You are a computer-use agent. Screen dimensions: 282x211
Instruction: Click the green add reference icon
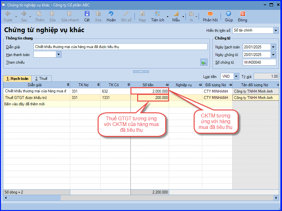(x=204, y=62)
